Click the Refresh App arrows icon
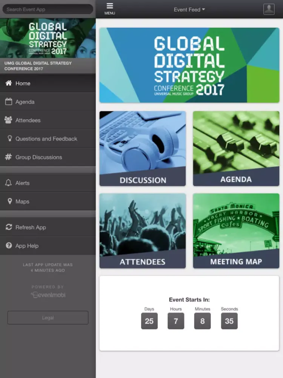This screenshot has height=378, width=283. [x=9, y=227]
